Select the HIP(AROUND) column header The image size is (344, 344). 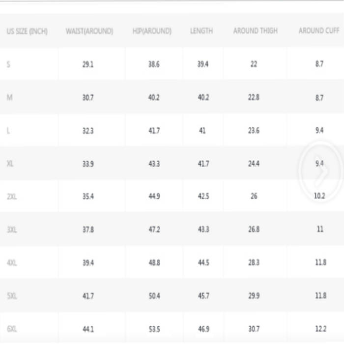(152, 31)
